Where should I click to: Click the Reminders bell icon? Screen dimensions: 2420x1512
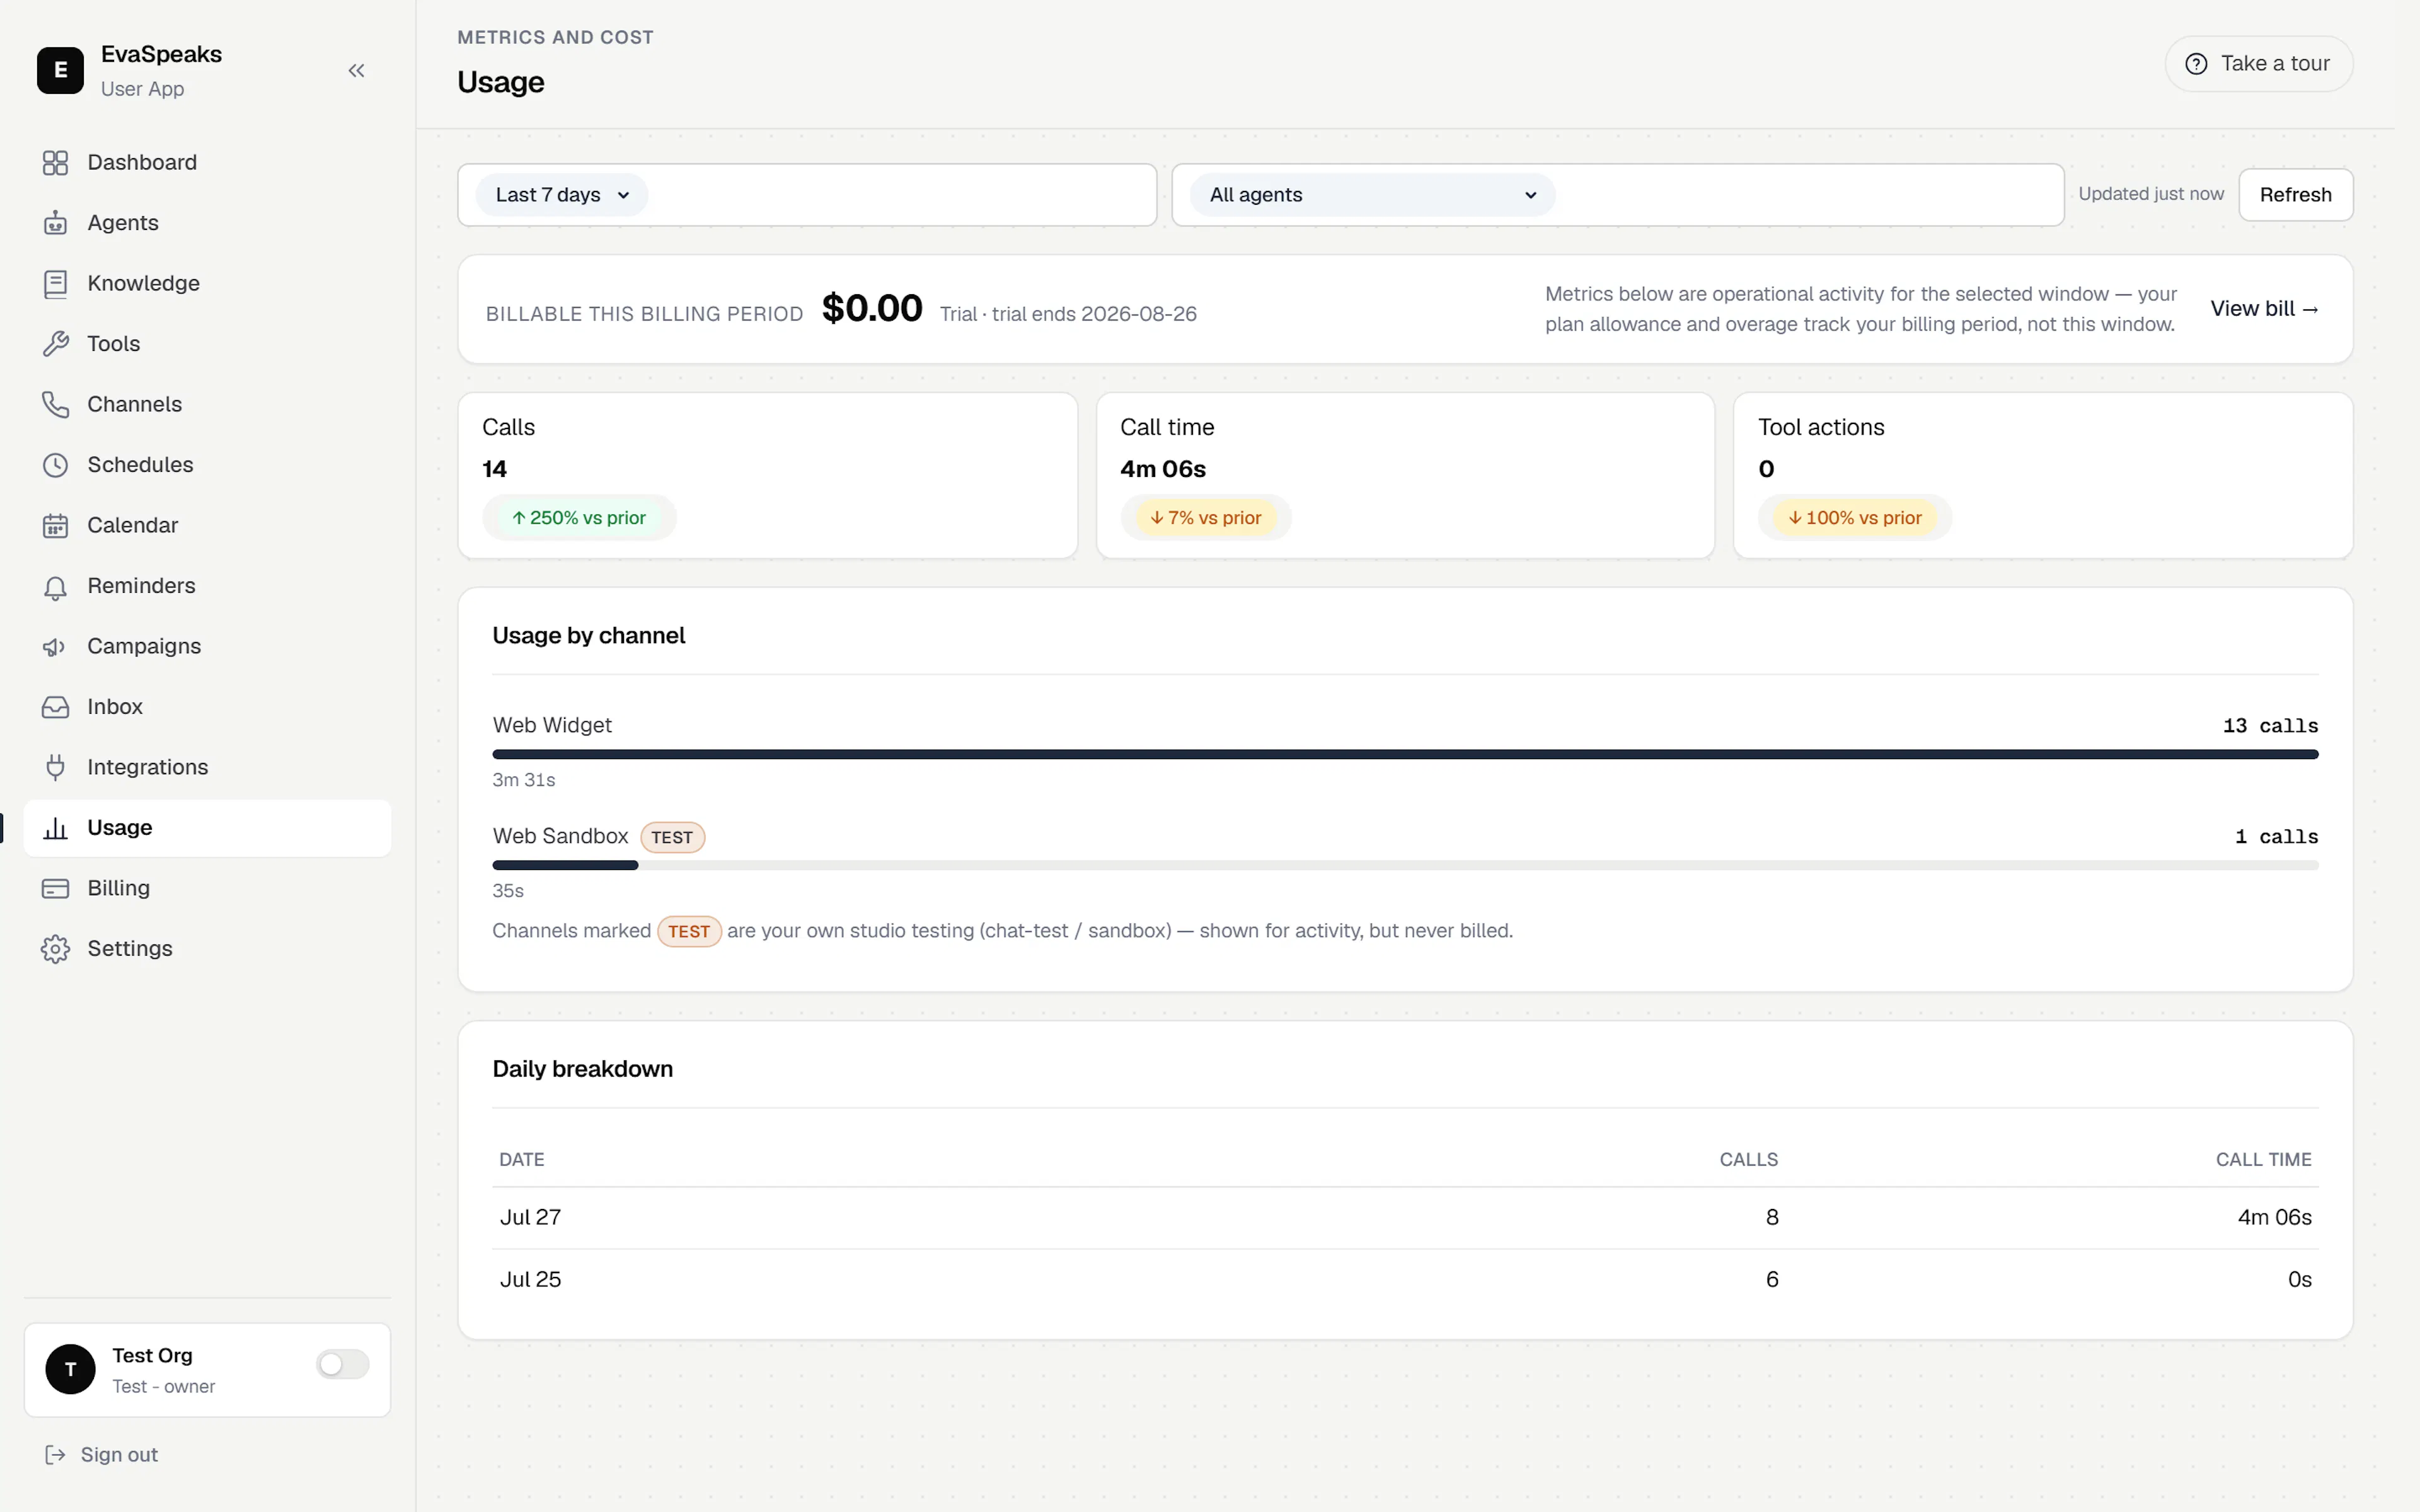coord(55,586)
